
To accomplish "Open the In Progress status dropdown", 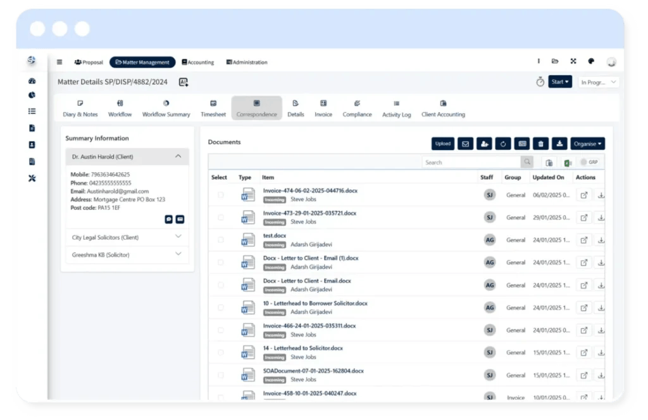I will click(x=598, y=82).
